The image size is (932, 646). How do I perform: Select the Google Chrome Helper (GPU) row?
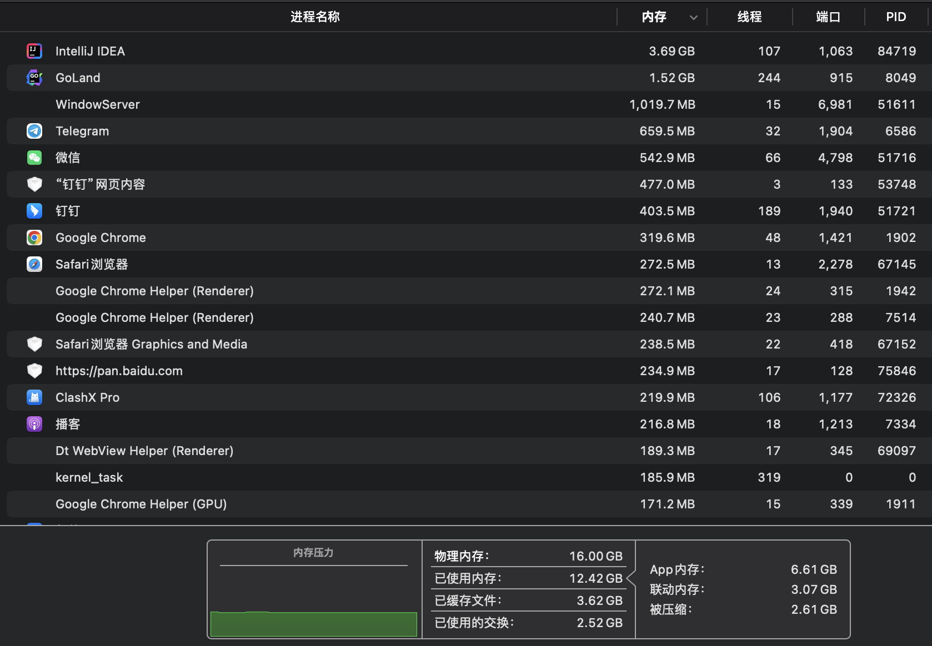(x=466, y=504)
